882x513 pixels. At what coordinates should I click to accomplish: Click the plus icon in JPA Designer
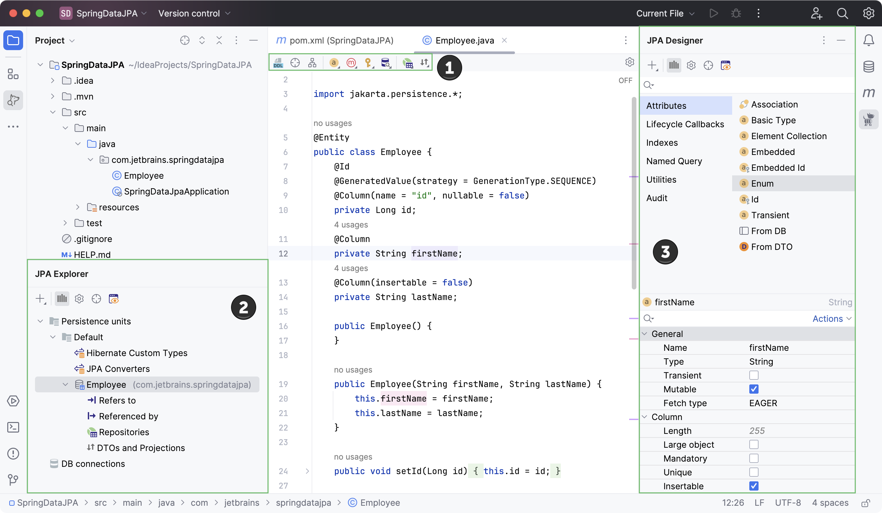(x=652, y=65)
